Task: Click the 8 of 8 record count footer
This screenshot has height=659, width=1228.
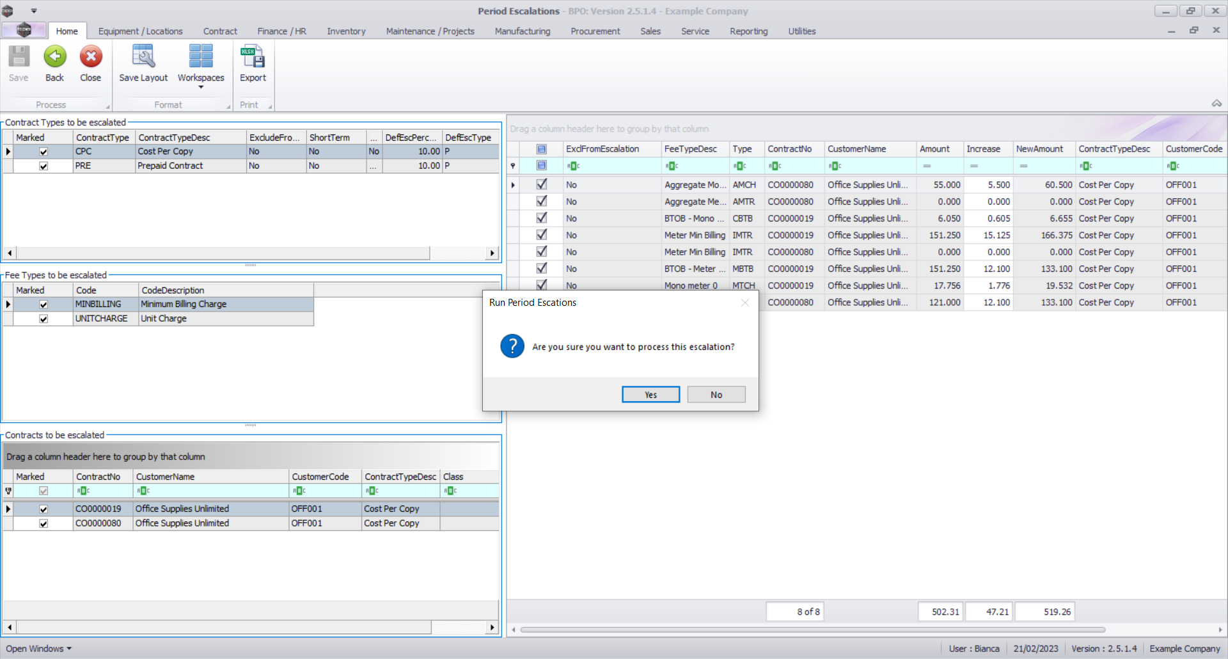Action: coord(795,612)
